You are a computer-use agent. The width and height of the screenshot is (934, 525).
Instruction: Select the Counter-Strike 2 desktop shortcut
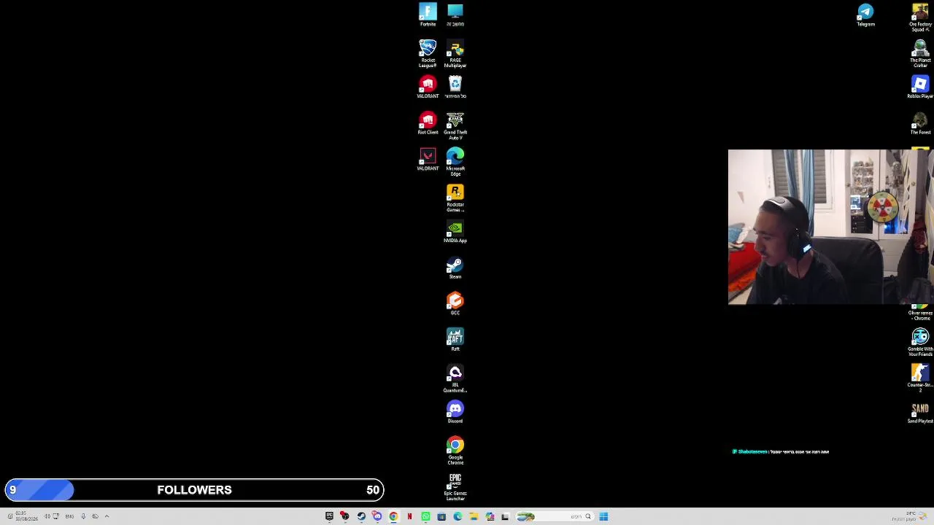[x=920, y=378]
